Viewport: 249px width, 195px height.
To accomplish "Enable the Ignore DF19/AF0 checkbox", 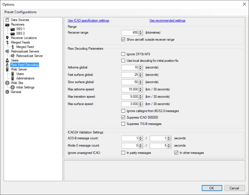I will click(x=124, y=54).
